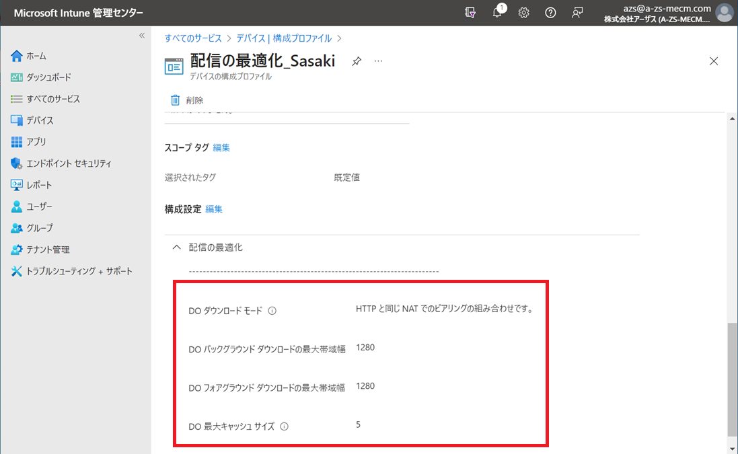Click the すべてのサービス breadcrumb link
Image resolution: width=738 pixels, height=454 pixels.
[x=193, y=38]
